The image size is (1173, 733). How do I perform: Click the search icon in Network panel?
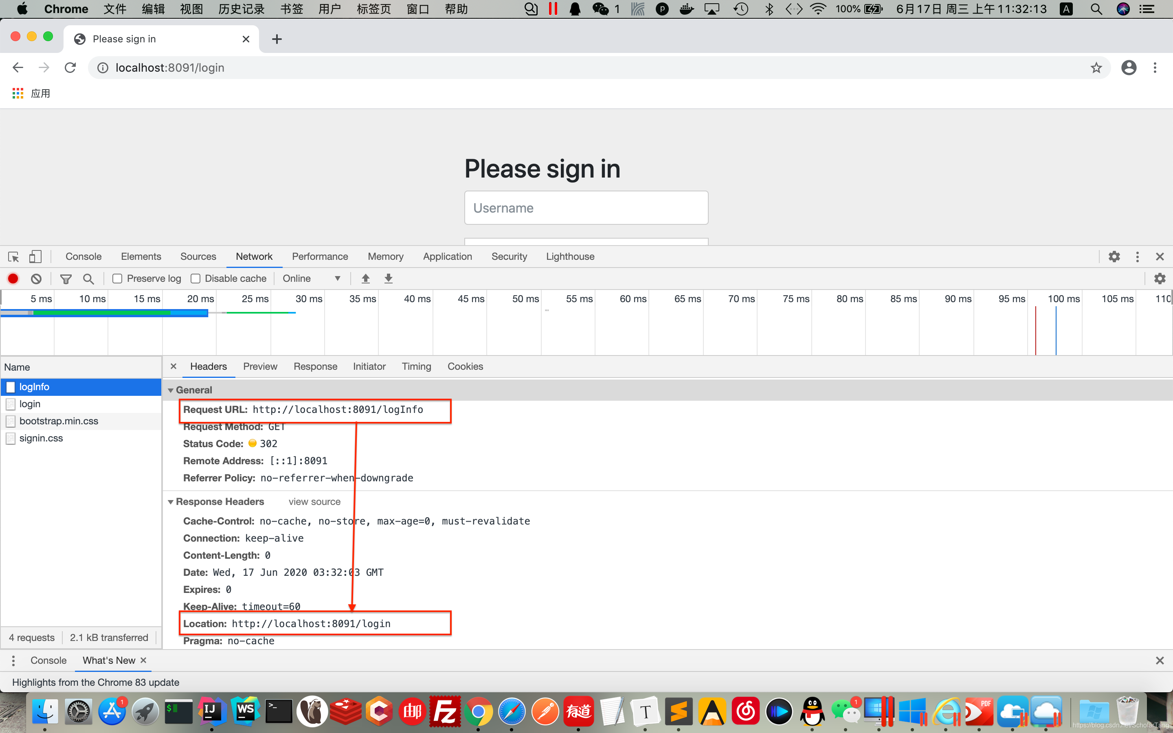coord(88,278)
